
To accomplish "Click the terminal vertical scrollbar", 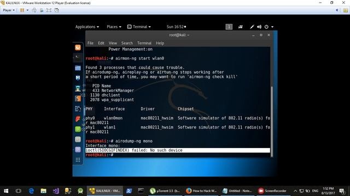I will pyautogui.click(x=272, y=122).
